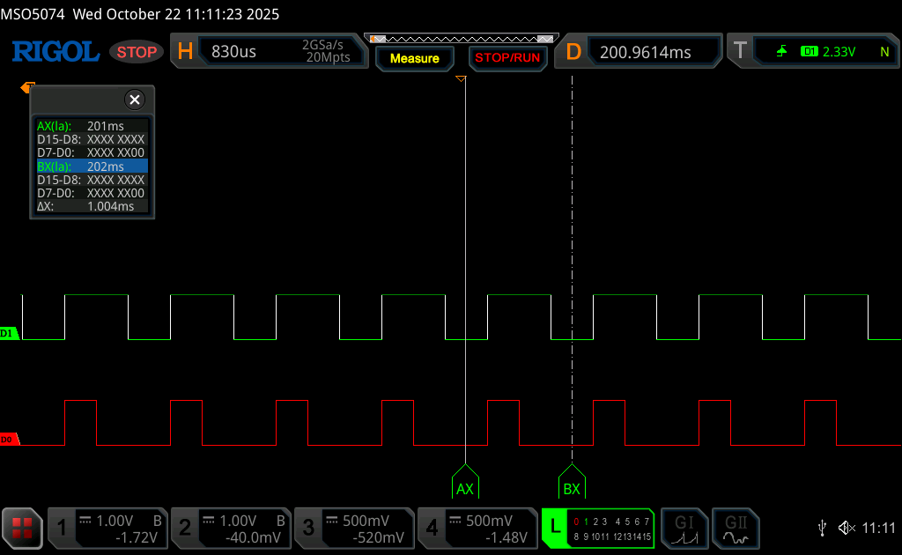
Task: Select the BX cursor marker handle
Action: coord(572,483)
